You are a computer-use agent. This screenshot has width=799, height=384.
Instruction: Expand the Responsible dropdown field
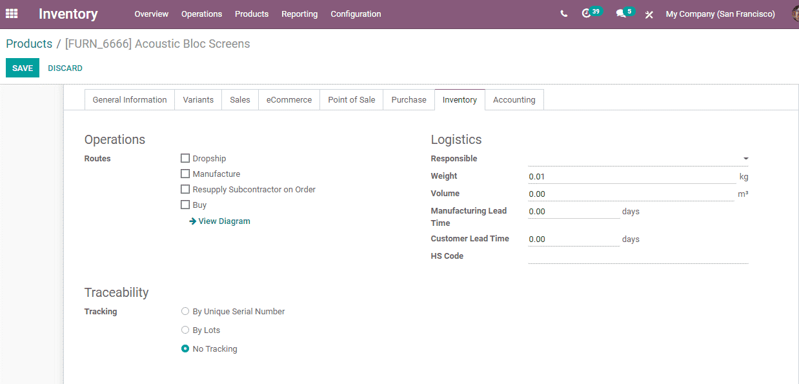[638, 159]
